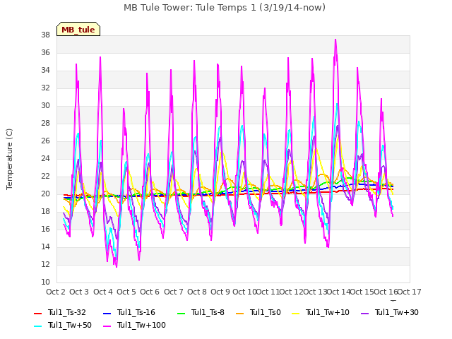Click the Oct 2 x-axis tick label
452x339 pixels.
coord(56,292)
